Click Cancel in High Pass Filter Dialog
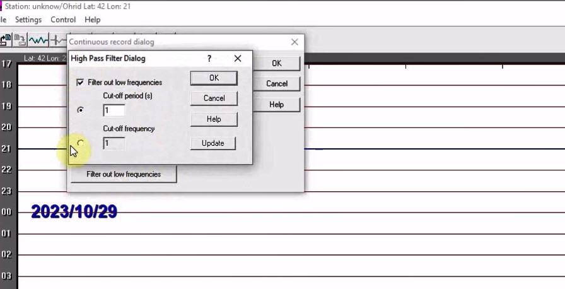565x289 pixels. pos(214,98)
